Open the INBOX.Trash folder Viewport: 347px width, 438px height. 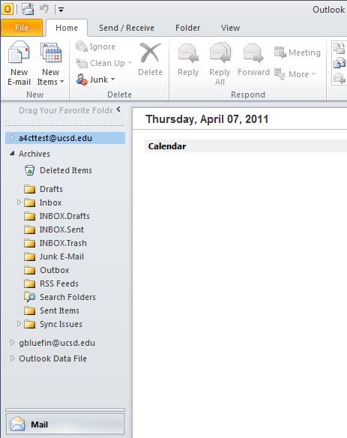[63, 243]
